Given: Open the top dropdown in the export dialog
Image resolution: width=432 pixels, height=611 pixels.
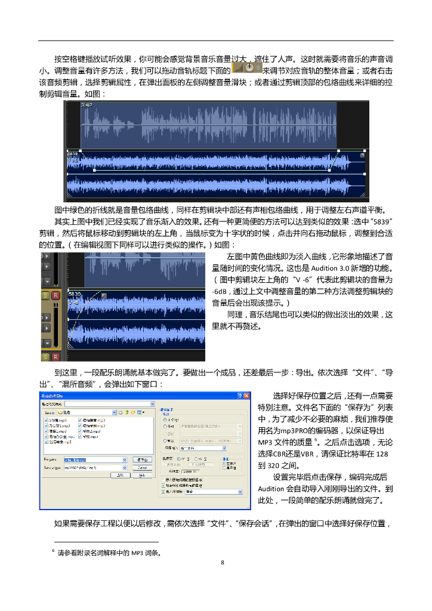Looking at the screenshot, I should point(153,404).
